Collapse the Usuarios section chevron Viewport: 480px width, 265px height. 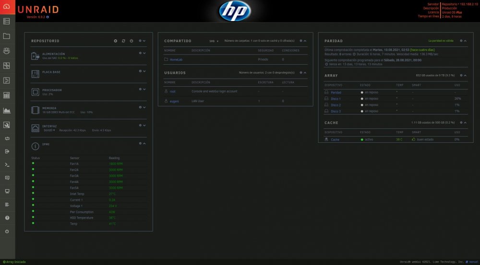click(305, 72)
